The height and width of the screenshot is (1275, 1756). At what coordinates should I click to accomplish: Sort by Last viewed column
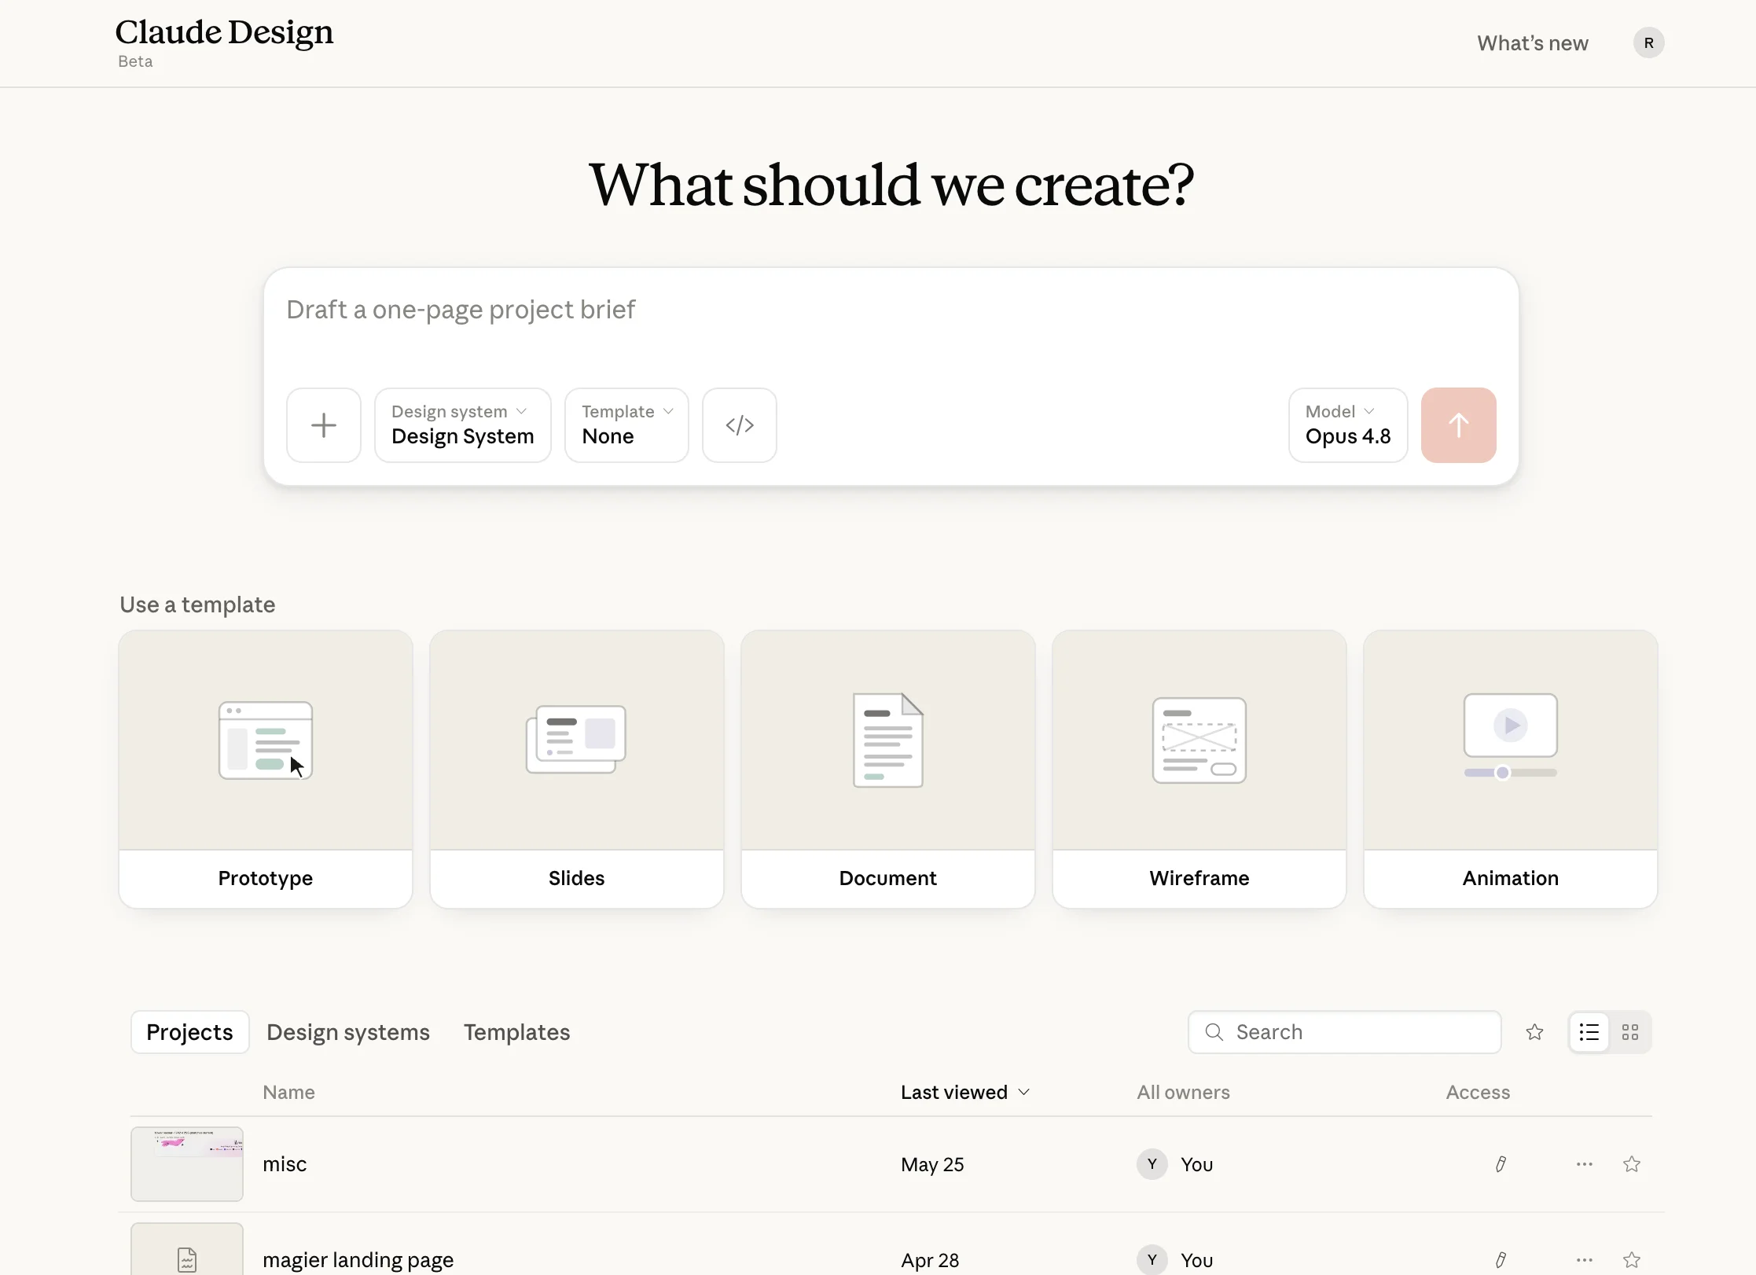click(x=964, y=1092)
